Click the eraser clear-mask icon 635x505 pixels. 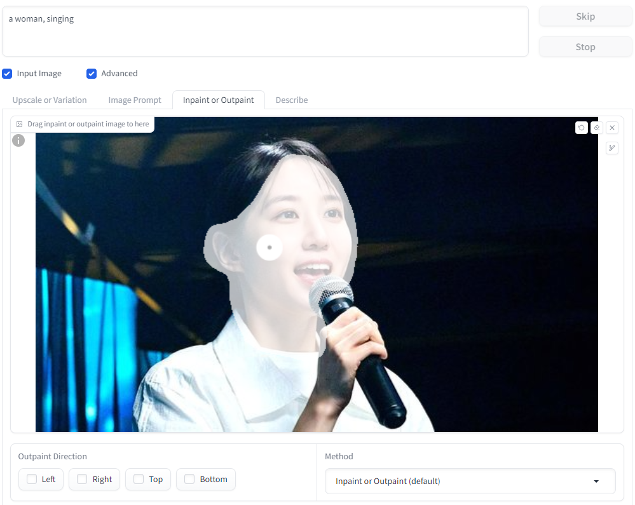[x=596, y=128]
